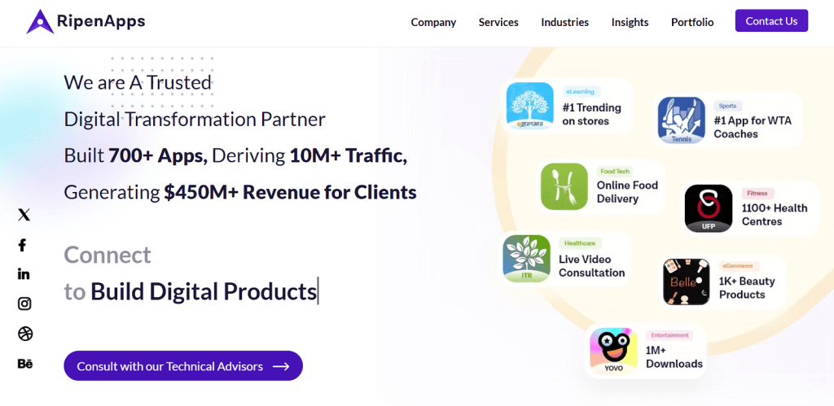Click Consult with our Technical Advisors
The image size is (834, 406).
point(183,366)
